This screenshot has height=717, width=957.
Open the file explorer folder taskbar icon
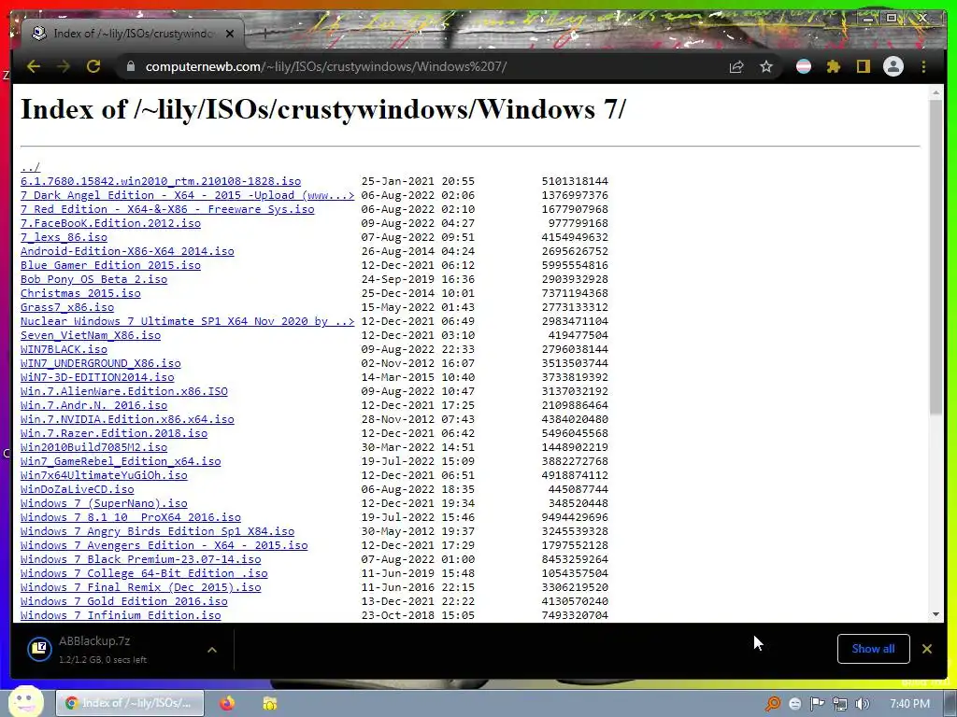tap(269, 703)
